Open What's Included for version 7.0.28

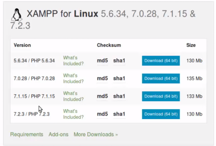(73, 79)
